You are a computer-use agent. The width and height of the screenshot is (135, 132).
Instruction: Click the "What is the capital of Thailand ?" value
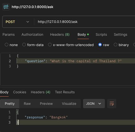tap(86, 61)
